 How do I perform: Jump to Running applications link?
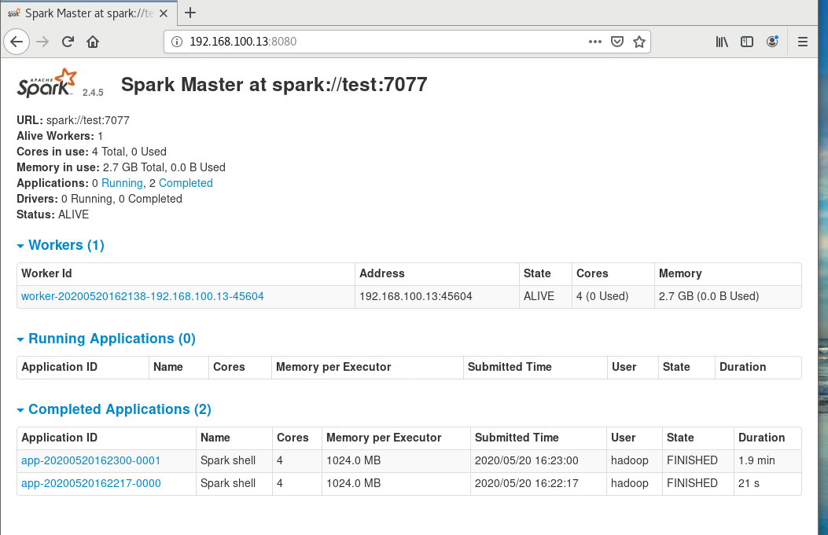click(122, 183)
